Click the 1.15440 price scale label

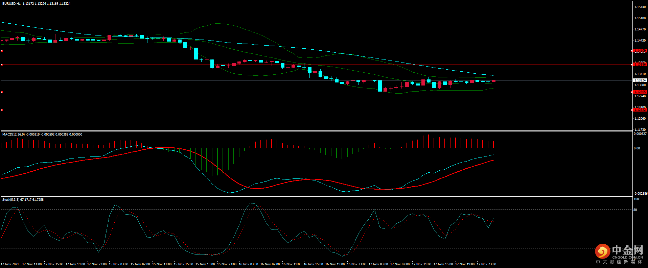tap(640, 7)
